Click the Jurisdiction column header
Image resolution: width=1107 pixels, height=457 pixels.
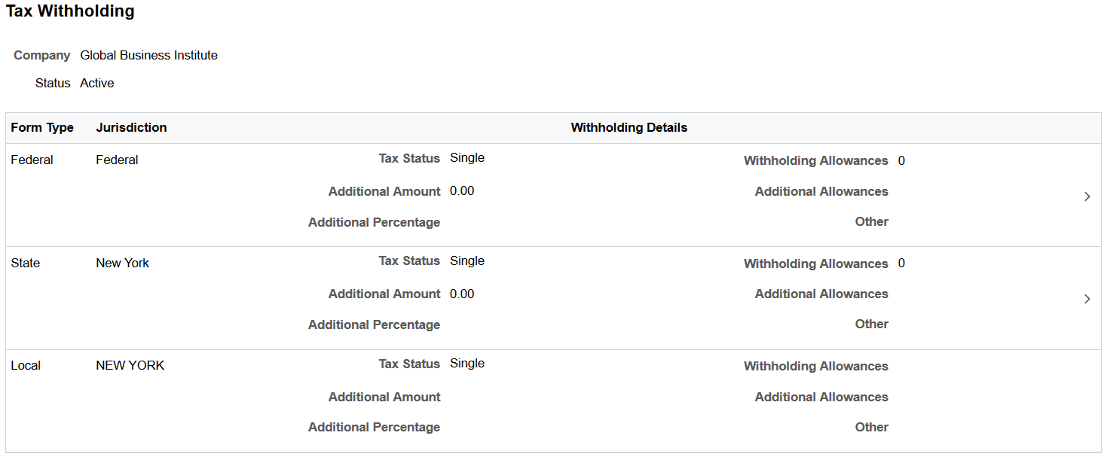tap(131, 127)
